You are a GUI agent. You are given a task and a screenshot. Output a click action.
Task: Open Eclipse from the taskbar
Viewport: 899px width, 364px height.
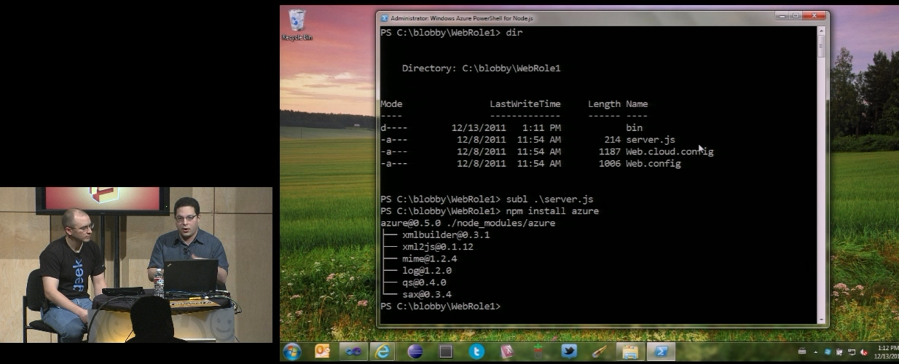tap(415, 352)
